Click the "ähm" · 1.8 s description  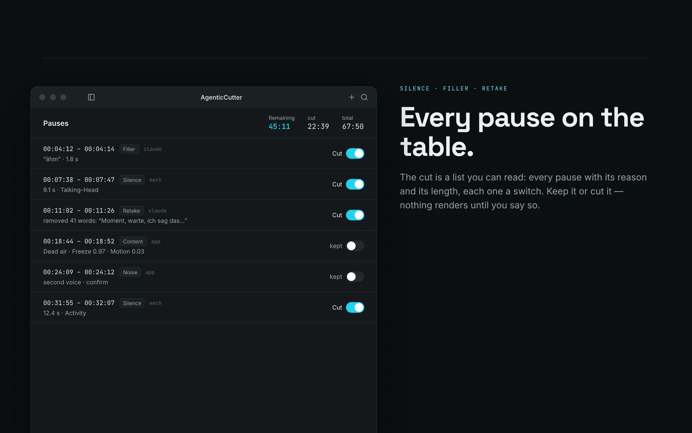[61, 159]
